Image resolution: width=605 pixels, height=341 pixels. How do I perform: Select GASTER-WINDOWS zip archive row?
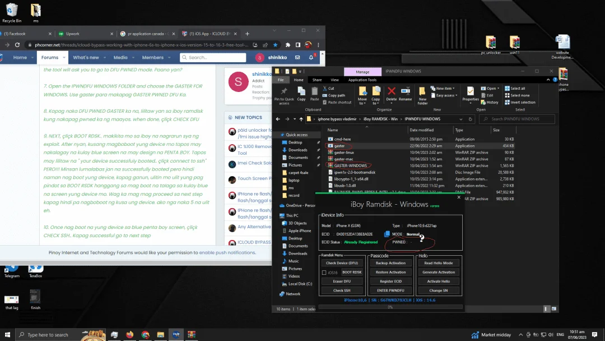click(421, 165)
